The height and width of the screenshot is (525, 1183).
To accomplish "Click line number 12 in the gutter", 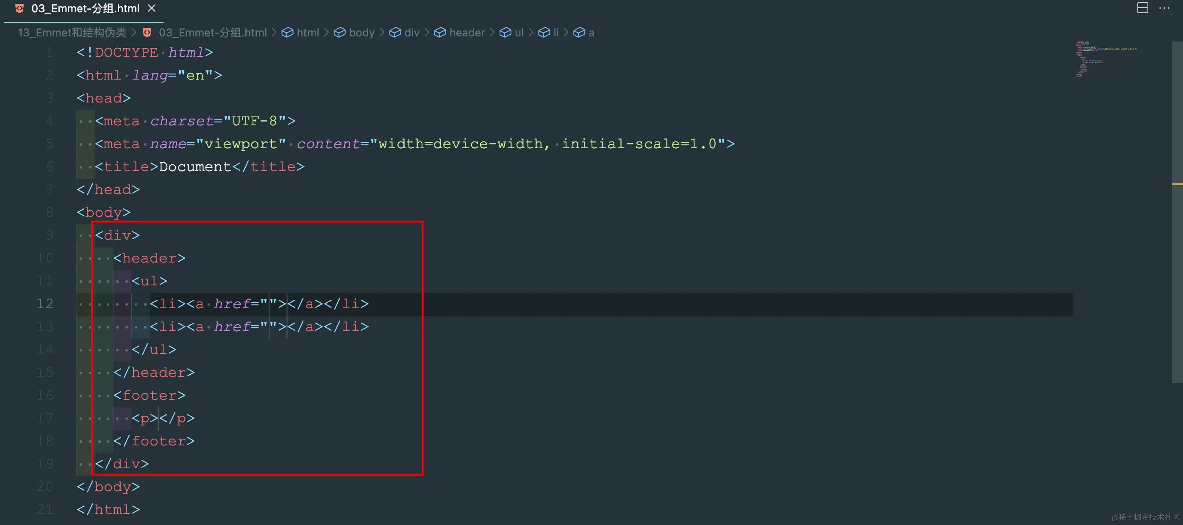I will pos(45,303).
